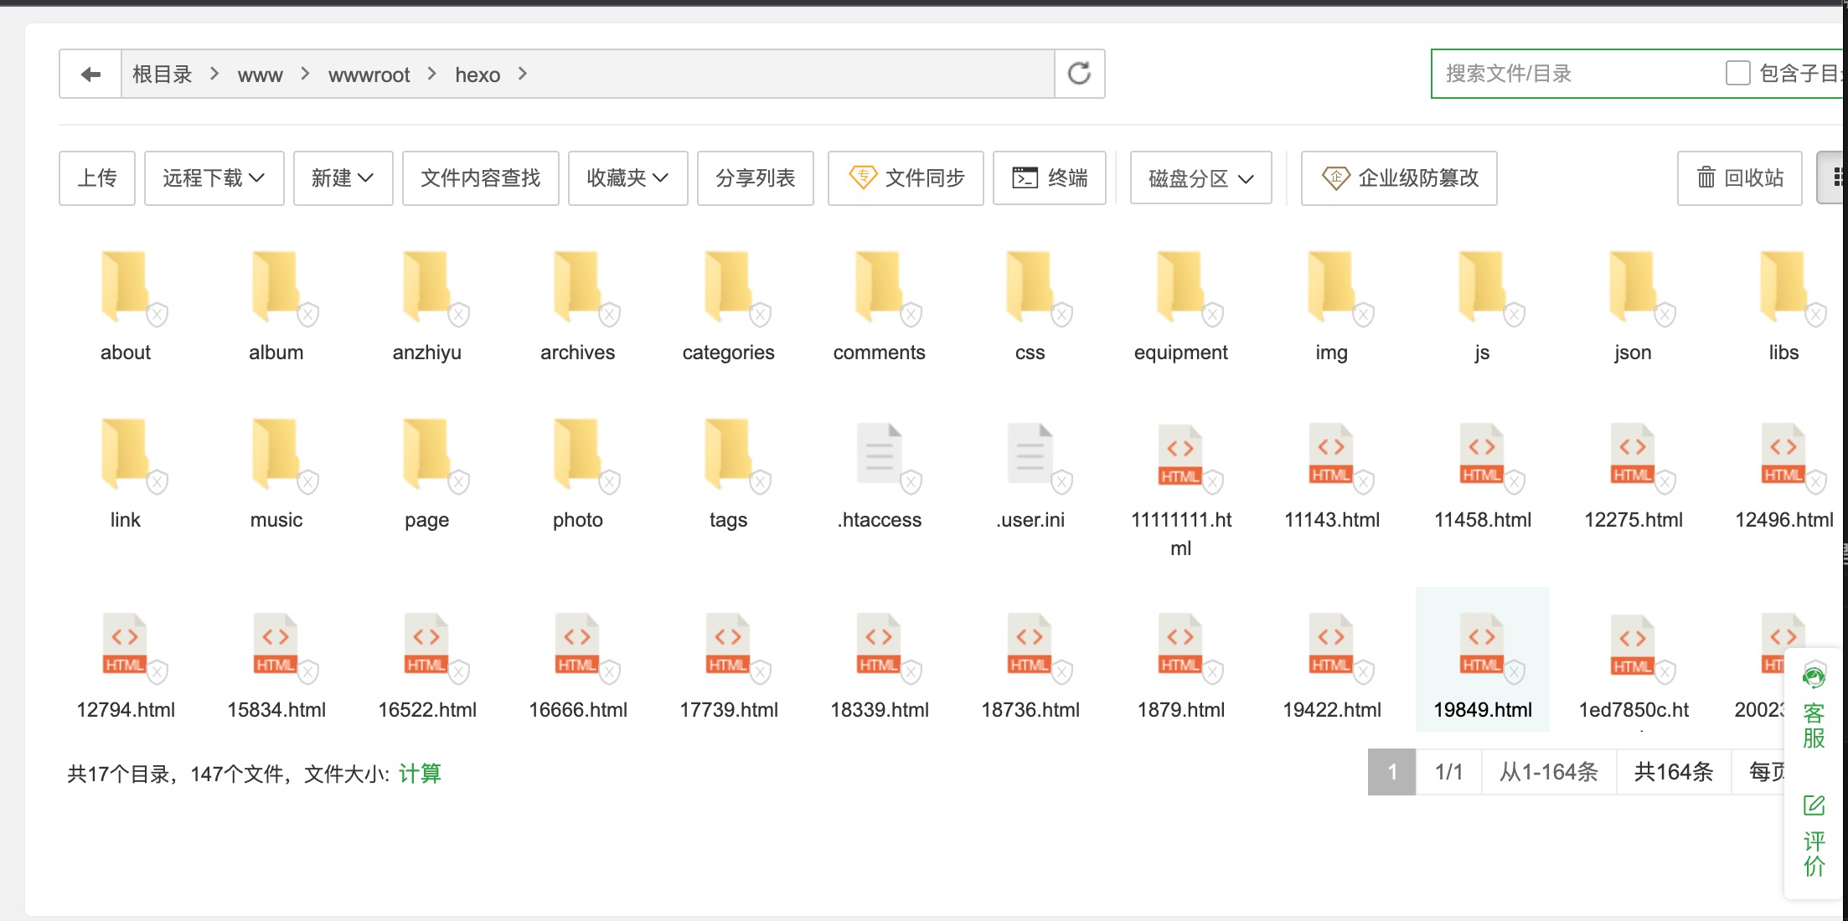The image size is (1848, 921).
Task: Click the refresh icon in the path bar
Action: coord(1079,73)
